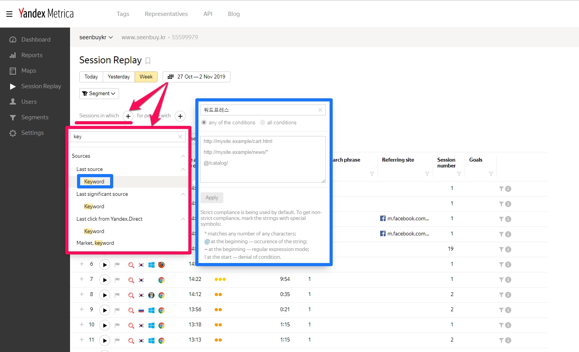The height and width of the screenshot is (352, 579).
Task: Click the www.seenbuy.kr site address
Action: 144,37
